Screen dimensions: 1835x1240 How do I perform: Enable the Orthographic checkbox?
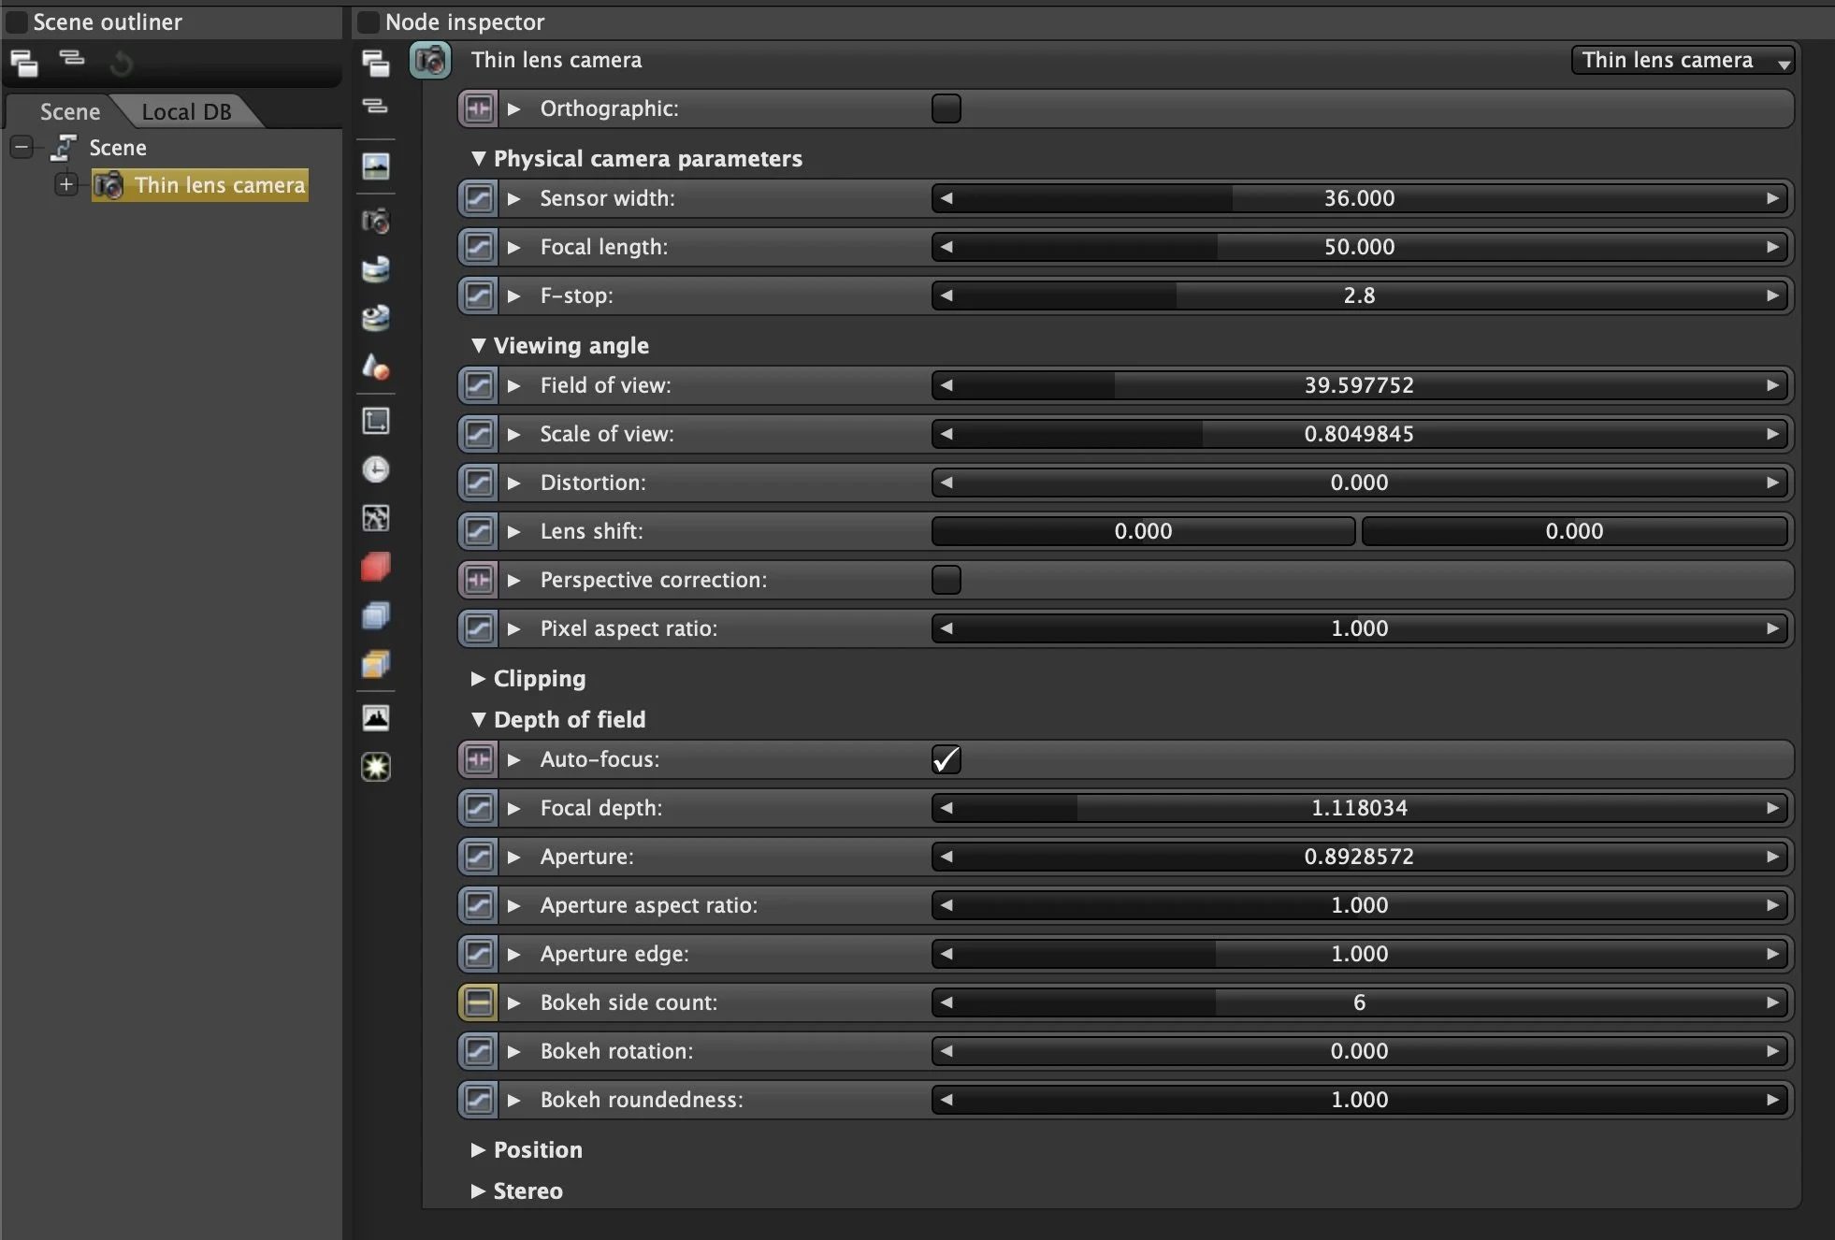(x=946, y=108)
